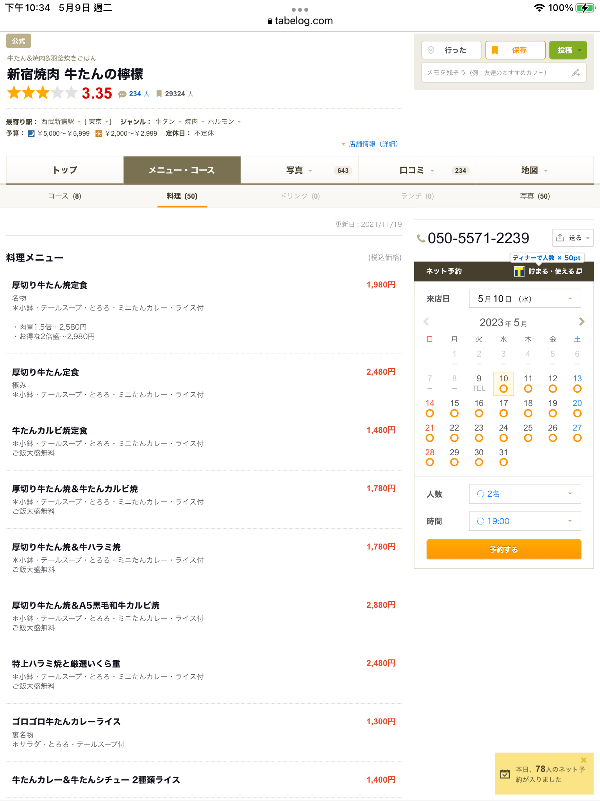Image resolution: width=600 pixels, height=801 pixels.
Task: Open the 写真 643 tab
Action: (300, 170)
